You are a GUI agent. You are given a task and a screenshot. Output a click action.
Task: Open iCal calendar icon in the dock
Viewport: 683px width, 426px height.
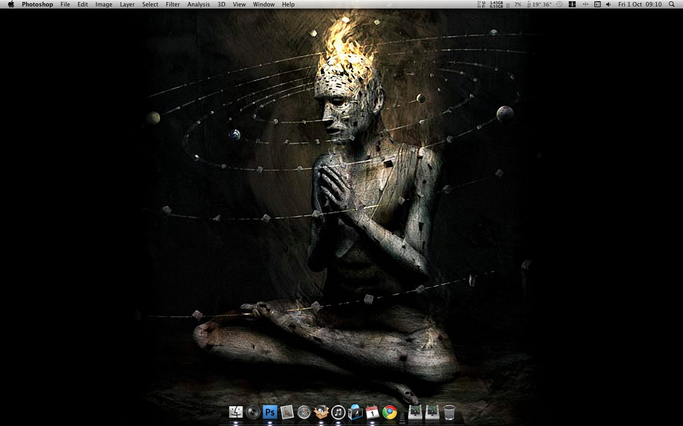pos(372,412)
